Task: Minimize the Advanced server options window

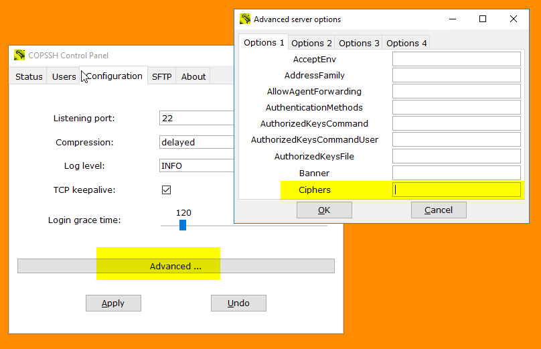Action: (453, 19)
